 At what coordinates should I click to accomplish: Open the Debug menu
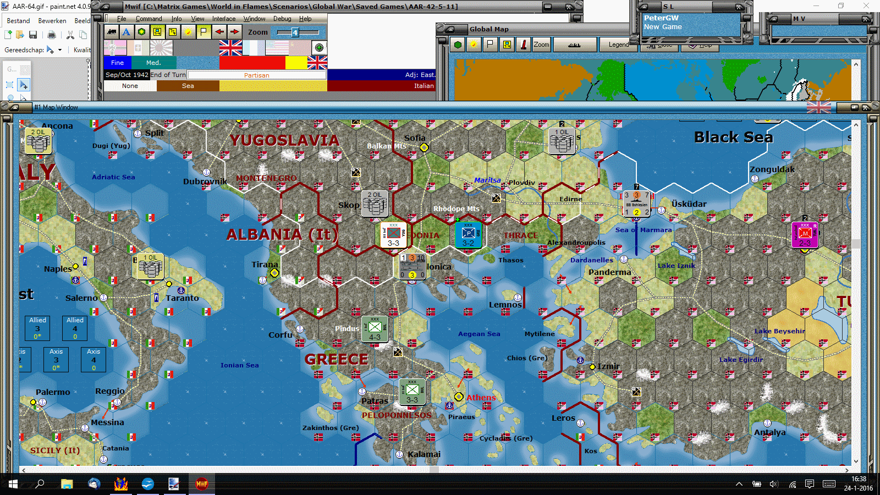coord(282,19)
